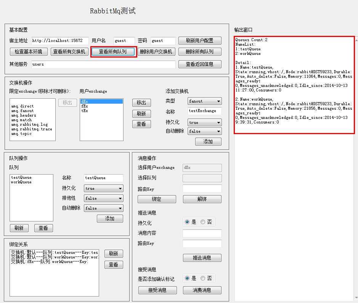Click 删除所有队列 button
358x303 pixels.
click(x=200, y=51)
